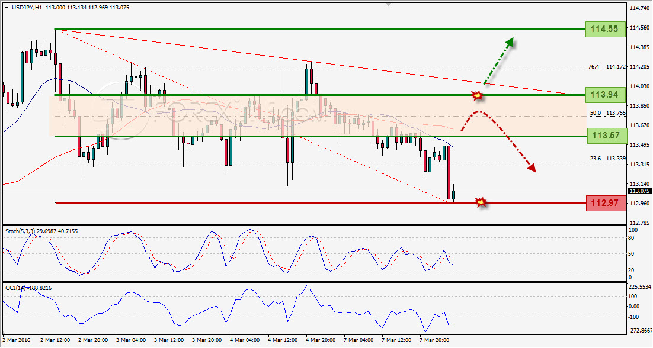Click the 4 Mar 04:00 time axis label

pos(245,340)
